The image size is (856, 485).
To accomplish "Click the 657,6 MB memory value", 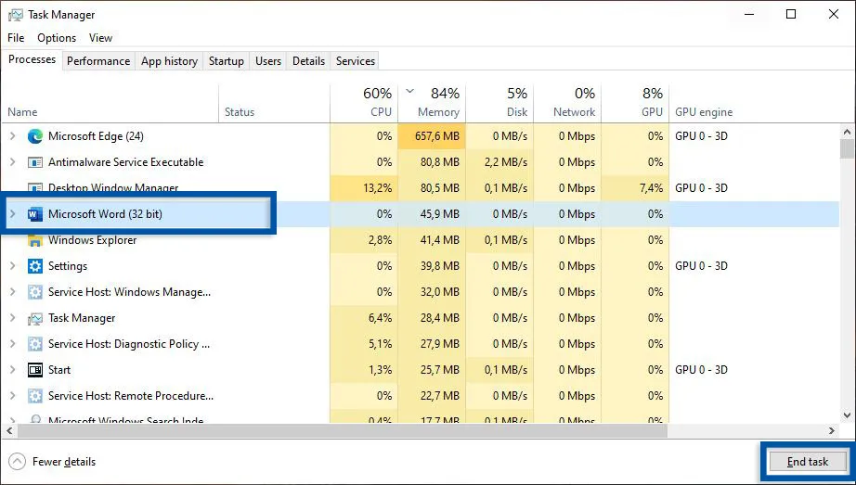I will [436, 136].
